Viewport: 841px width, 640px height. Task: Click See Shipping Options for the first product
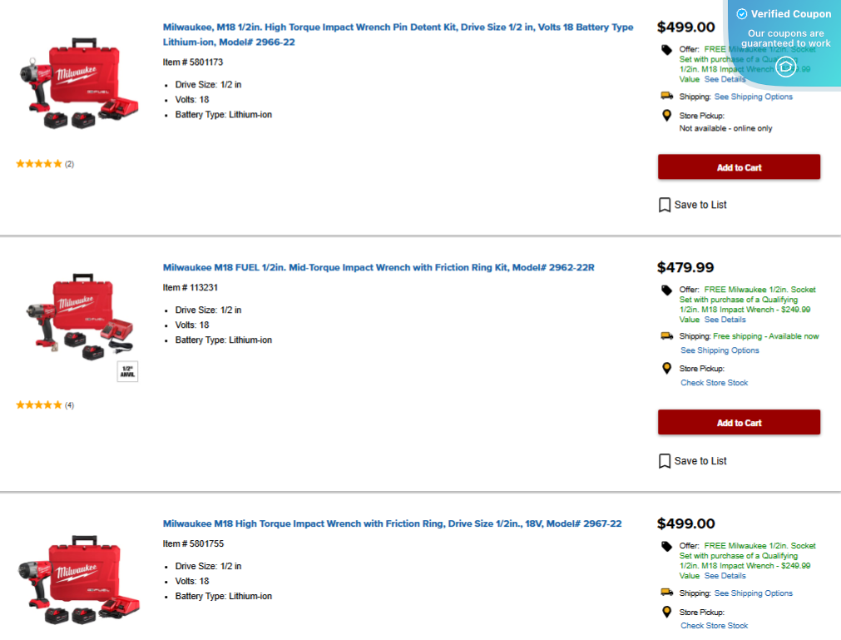click(x=753, y=96)
